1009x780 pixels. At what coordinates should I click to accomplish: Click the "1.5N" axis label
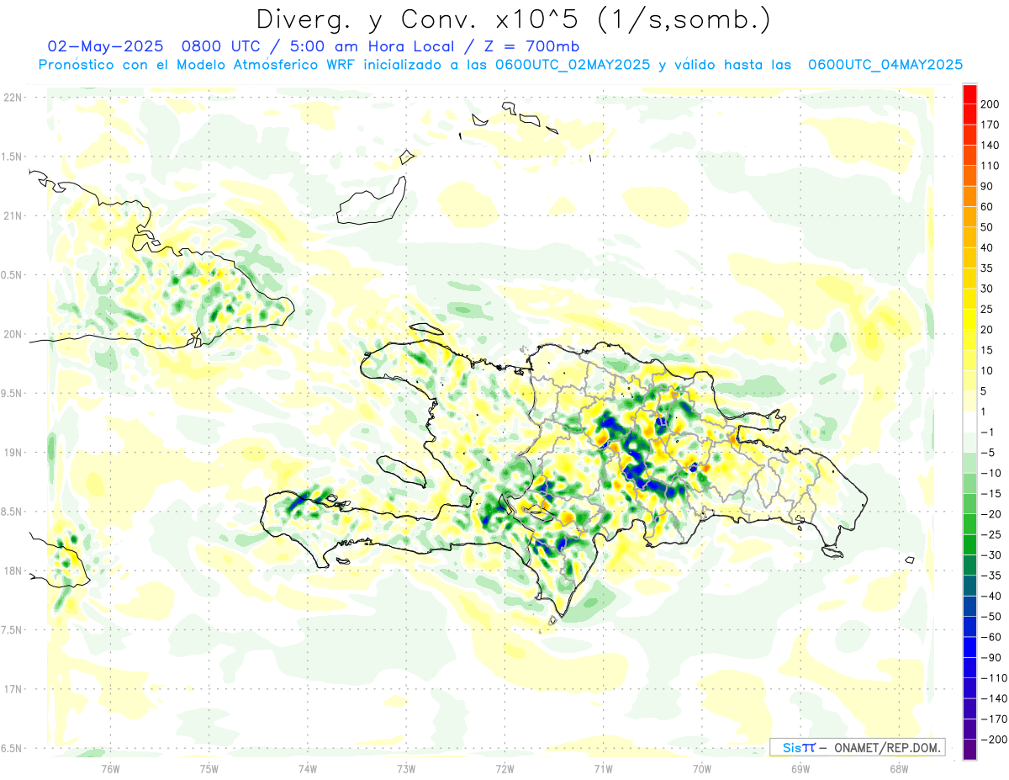(x=13, y=157)
